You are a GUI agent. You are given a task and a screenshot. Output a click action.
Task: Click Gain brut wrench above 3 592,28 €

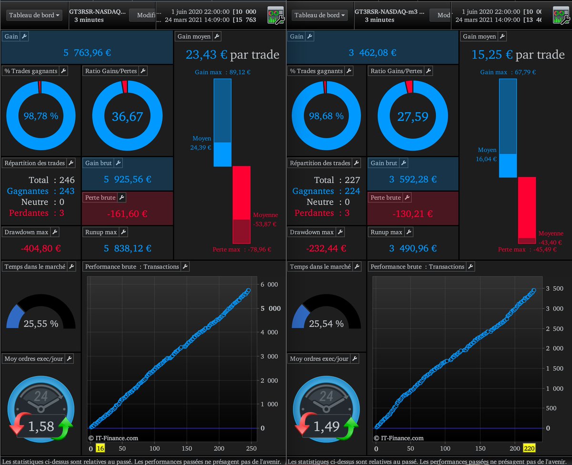pyautogui.click(x=404, y=163)
